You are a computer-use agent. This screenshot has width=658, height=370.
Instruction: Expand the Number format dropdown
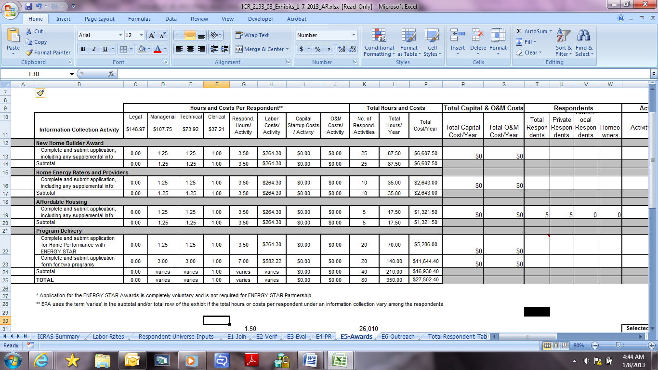pos(354,35)
